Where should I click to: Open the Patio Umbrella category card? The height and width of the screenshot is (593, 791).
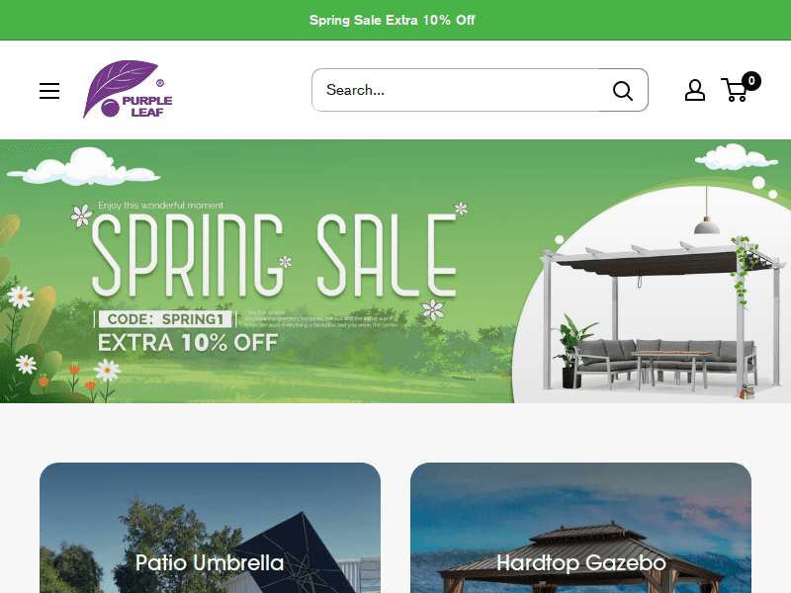(210, 528)
